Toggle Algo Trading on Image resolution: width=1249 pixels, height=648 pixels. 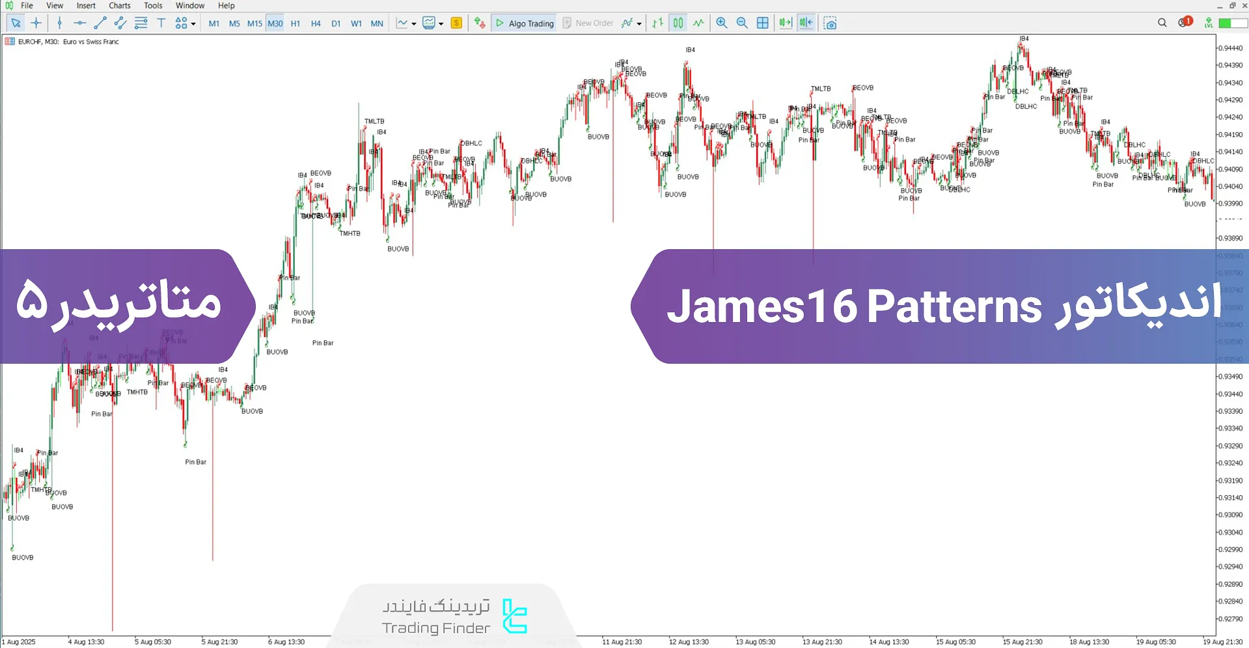pyautogui.click(x=524, y=23)
